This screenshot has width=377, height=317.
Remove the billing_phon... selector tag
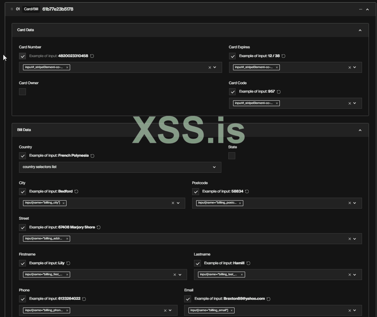67,310
